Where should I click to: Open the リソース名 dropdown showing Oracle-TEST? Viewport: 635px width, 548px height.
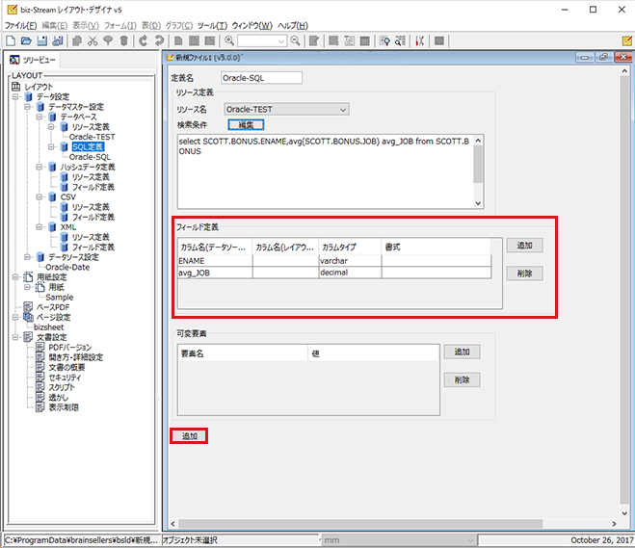click(287, 109)
